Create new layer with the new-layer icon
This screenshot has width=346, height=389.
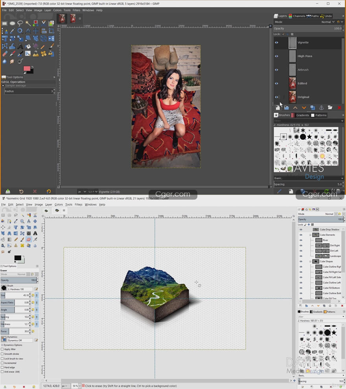pyautogui.click(x=278, y=108)
